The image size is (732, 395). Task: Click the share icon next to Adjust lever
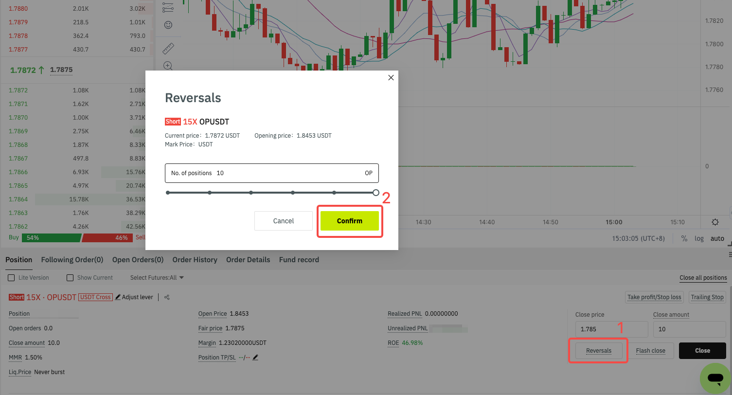167,297
